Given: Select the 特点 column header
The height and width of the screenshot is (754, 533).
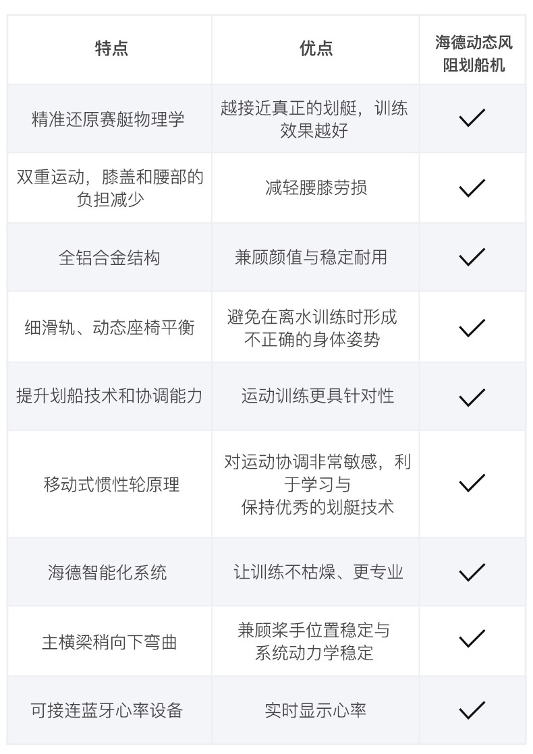Looking at the screenshot, I should coord(111,49).
